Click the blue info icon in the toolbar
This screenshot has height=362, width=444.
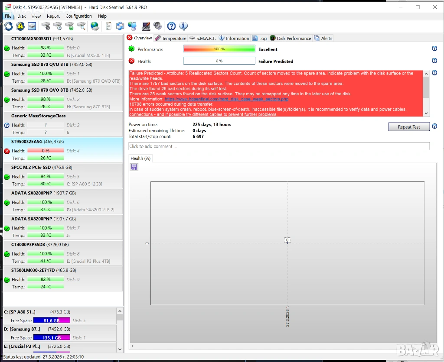pos(183,26)
